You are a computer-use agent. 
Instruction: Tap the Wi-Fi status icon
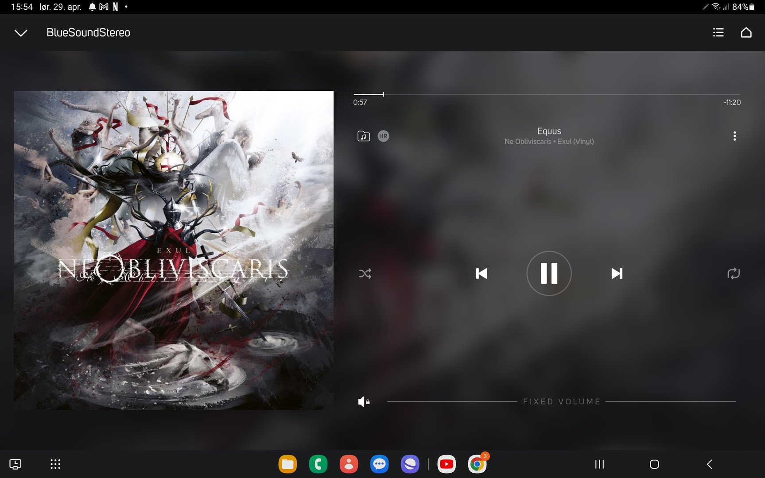click(x=716, y=7)
